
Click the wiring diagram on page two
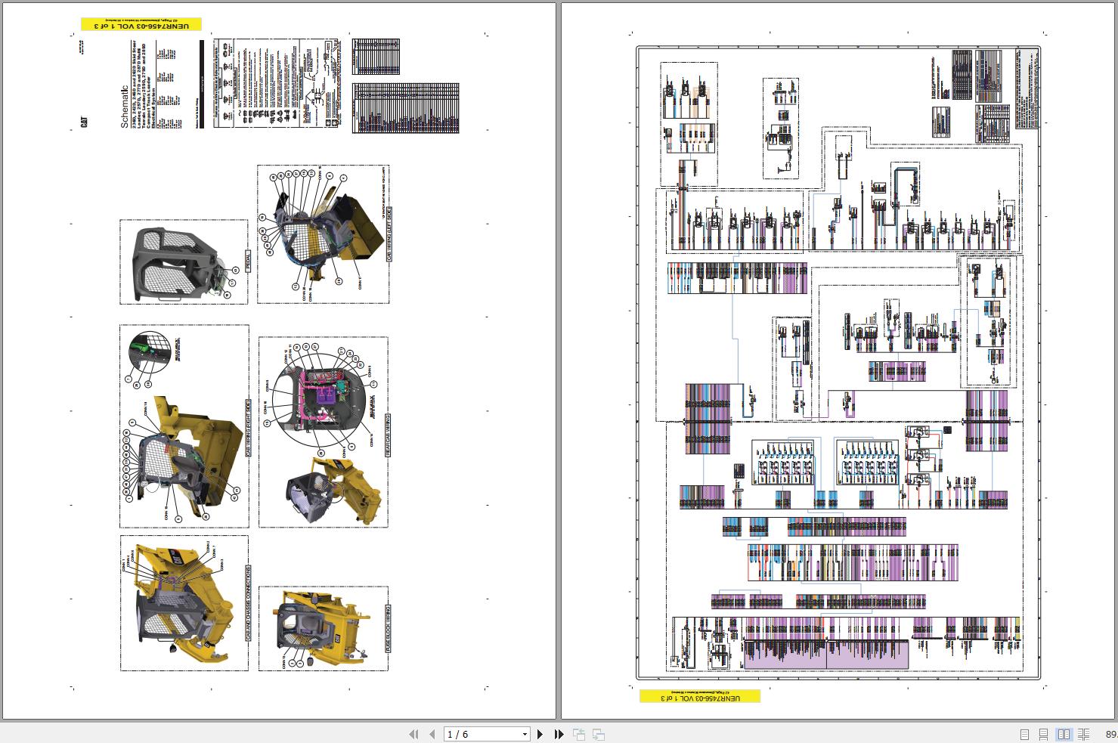839,363
